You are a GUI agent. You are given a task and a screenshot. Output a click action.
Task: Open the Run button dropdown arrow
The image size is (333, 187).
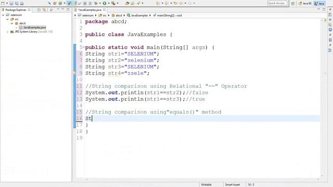109,4
